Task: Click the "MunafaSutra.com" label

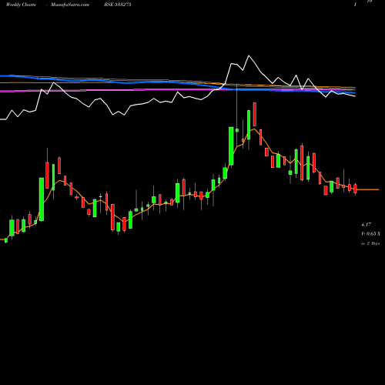Action: point(70,5)
